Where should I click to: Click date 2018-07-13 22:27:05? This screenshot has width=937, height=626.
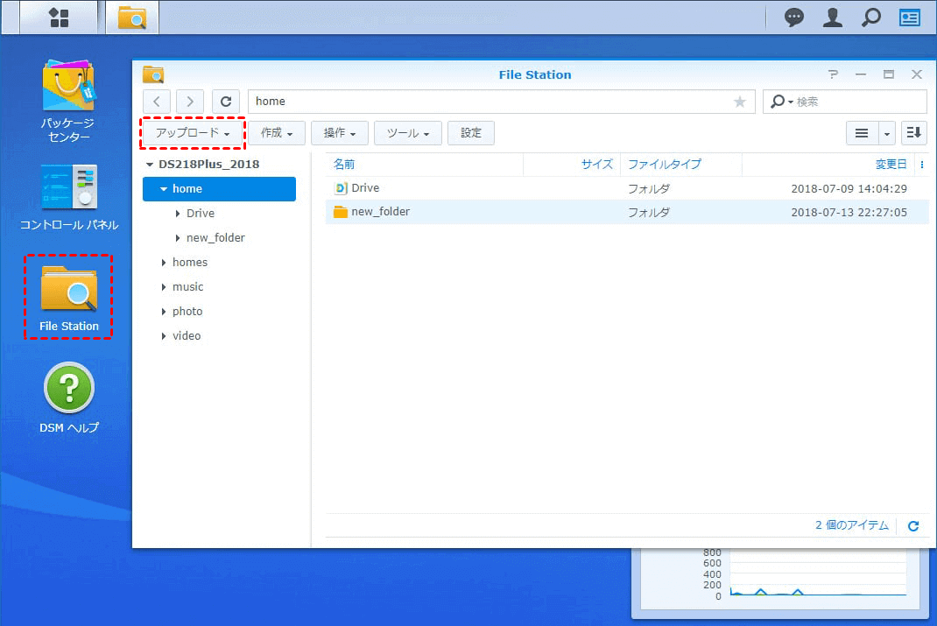[849, 213]
